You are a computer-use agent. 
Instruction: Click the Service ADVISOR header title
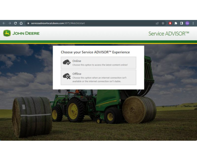click(168, 33)
